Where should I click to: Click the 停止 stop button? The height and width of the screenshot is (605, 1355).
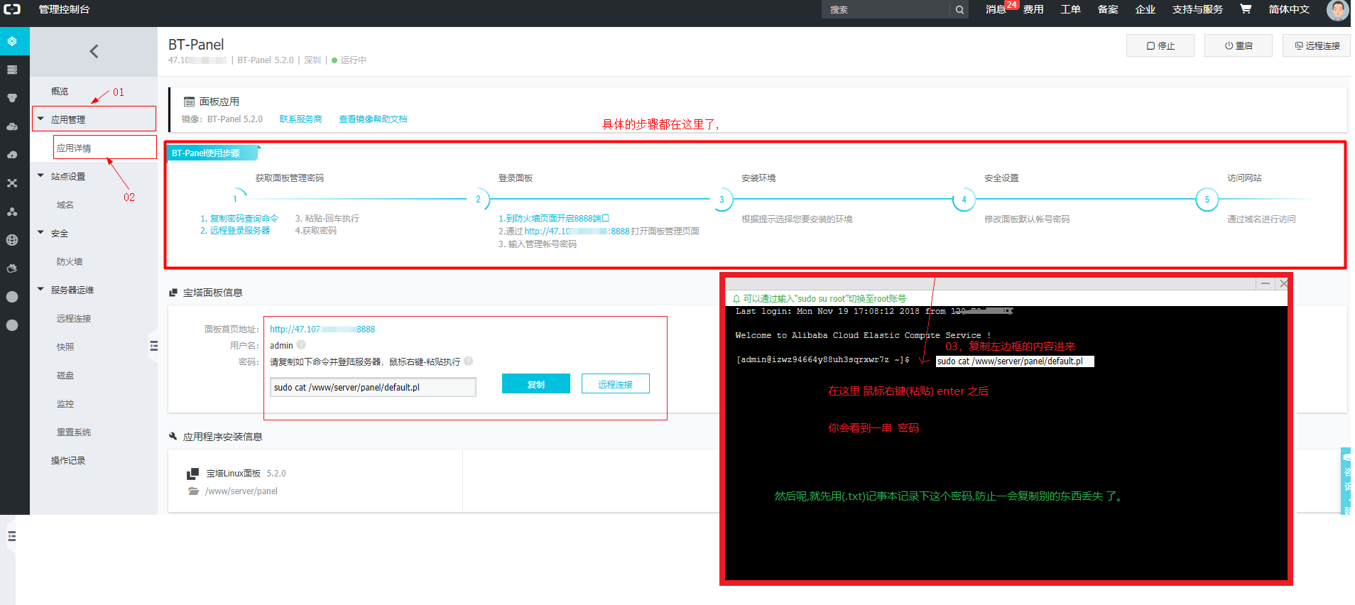[x=1160, y=45]
